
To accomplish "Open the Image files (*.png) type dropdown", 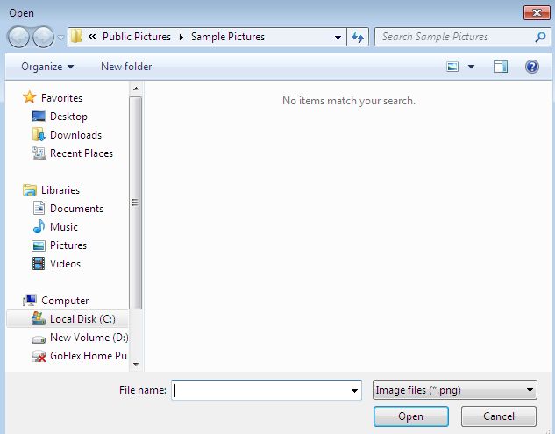I will (455, 390).
